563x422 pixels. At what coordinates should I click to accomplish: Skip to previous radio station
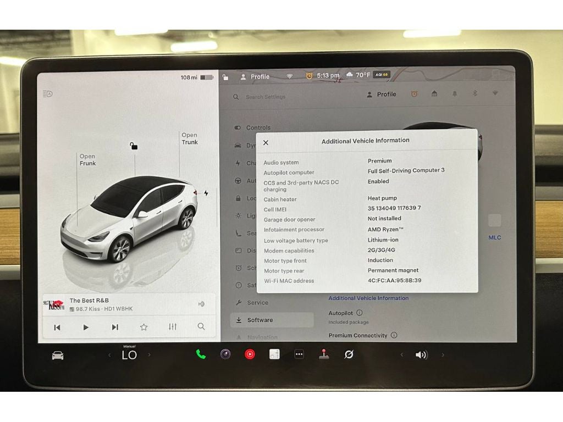pos(57,327)
